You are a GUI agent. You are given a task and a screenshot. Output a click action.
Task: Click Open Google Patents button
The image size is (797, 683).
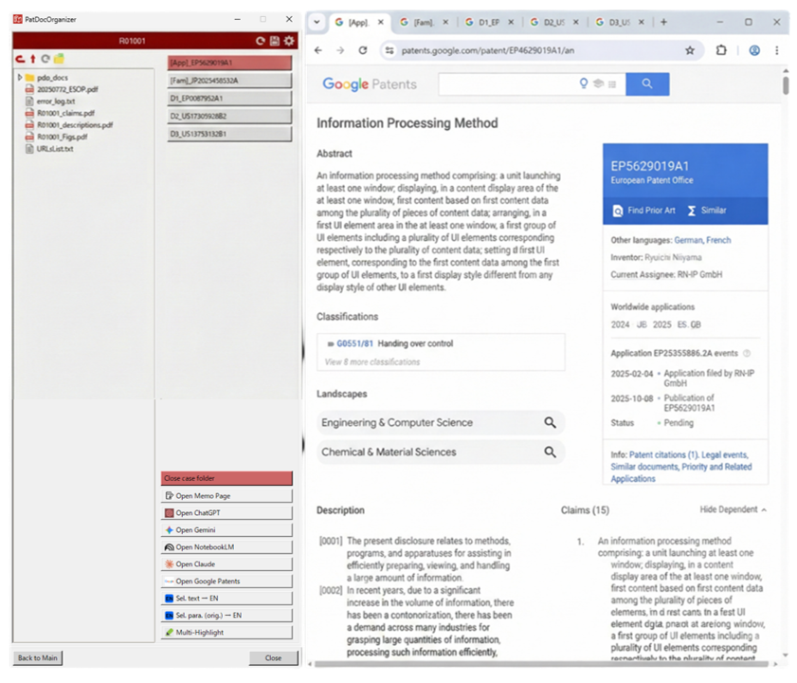point(226,581)
